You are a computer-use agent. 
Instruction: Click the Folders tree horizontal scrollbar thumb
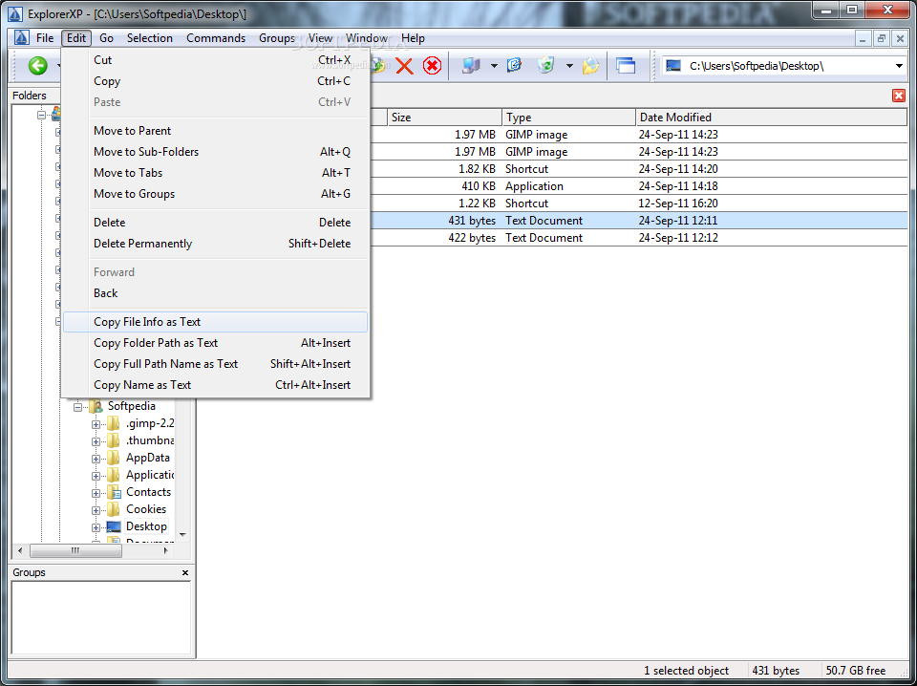pos(75,550)
